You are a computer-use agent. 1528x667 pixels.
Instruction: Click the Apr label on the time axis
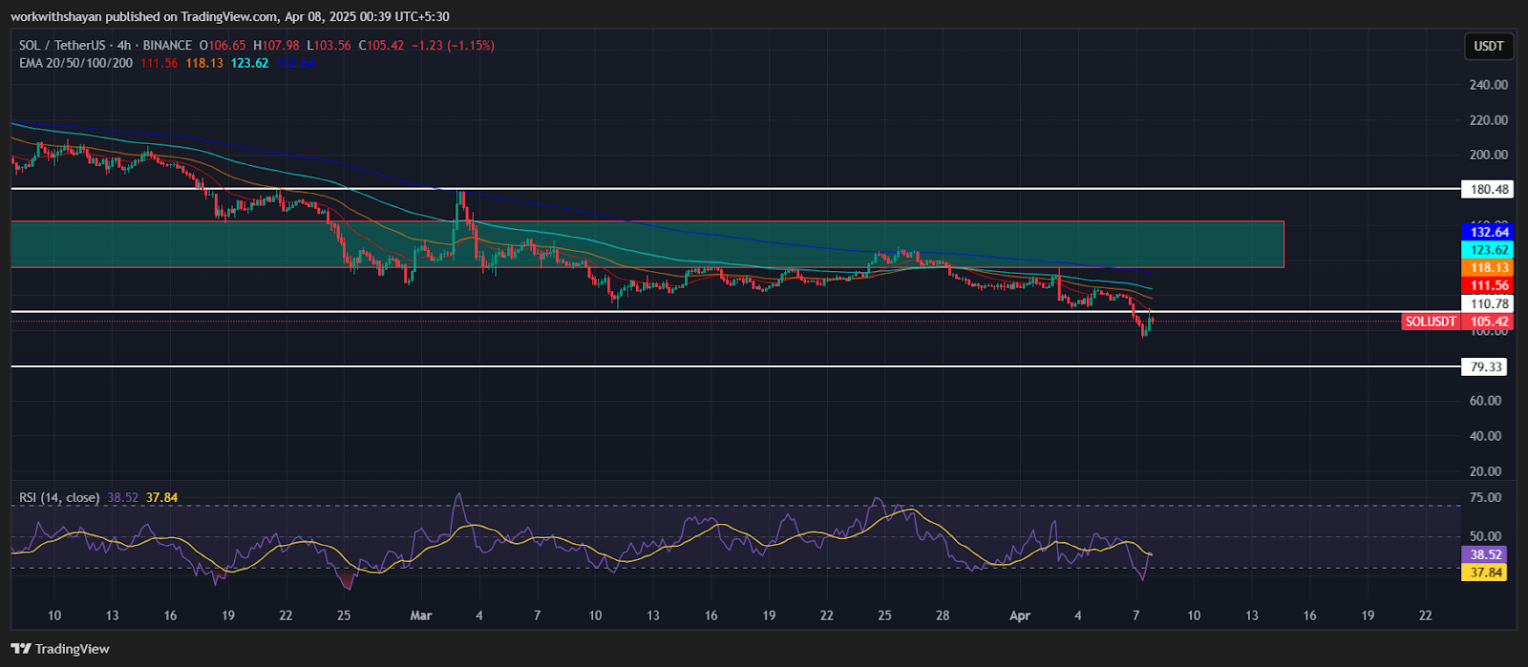point(1020,615)
